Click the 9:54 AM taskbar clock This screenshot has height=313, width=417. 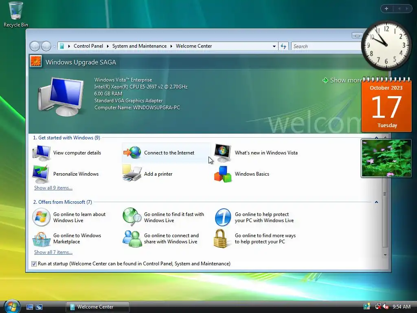[401, 306]
